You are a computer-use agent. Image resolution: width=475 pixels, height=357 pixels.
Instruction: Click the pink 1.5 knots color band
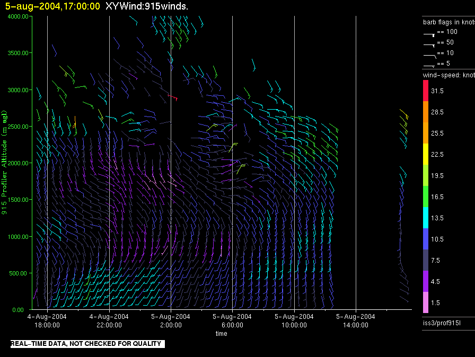click(x=426, y=302)
